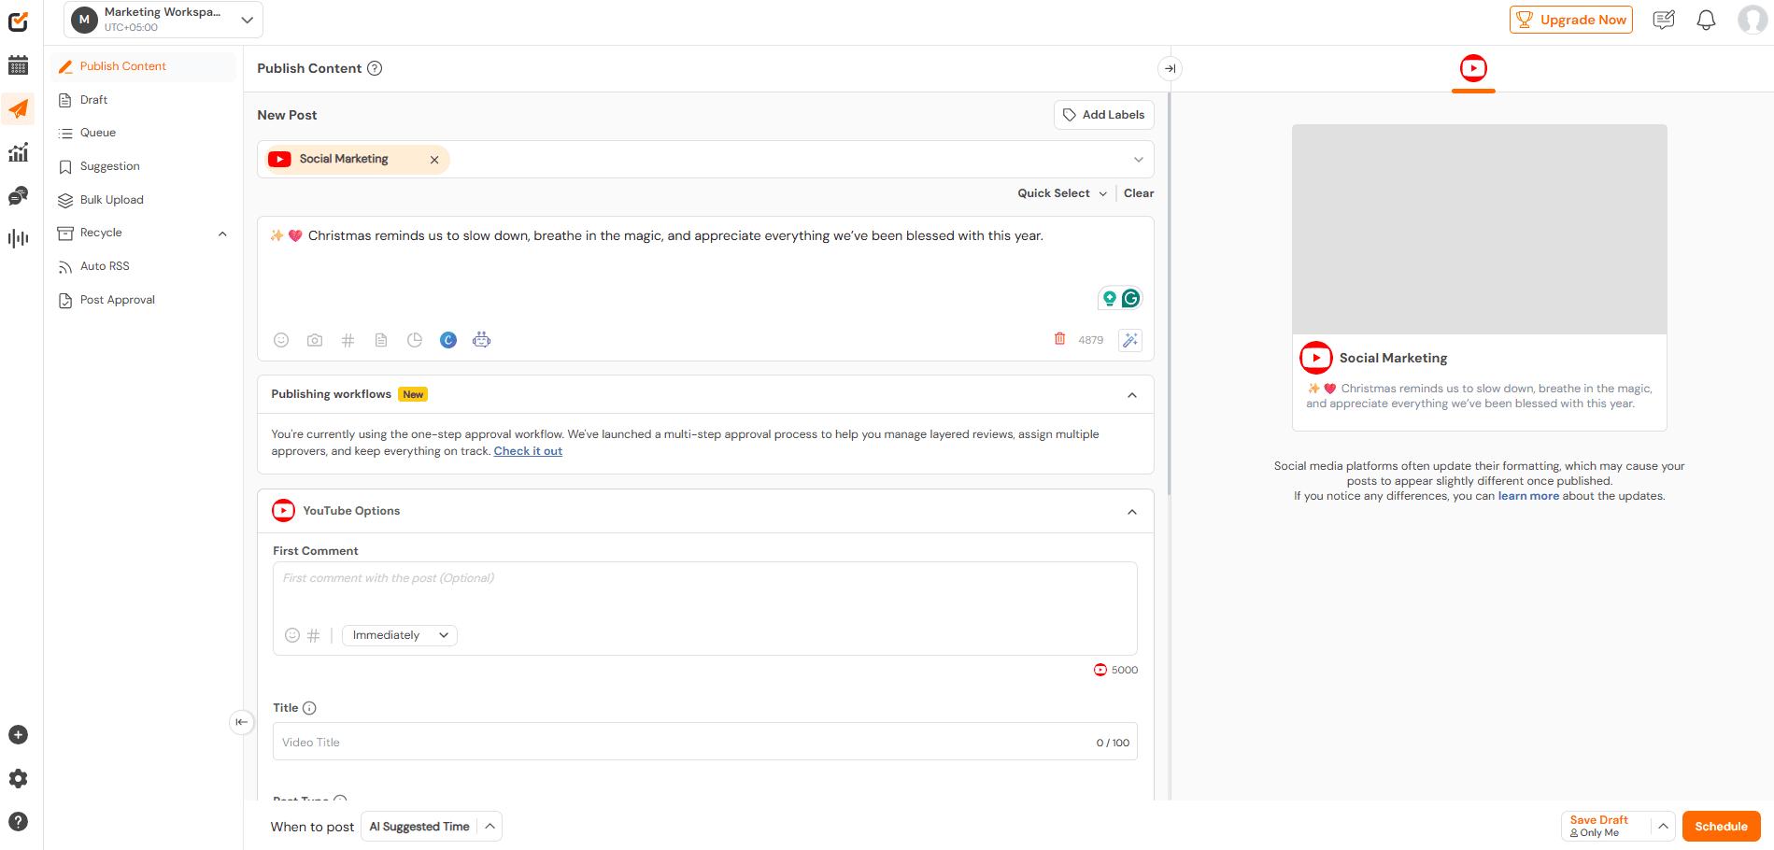1774x850 pixels.
Task: Open the calendar planner from the sidebar
Action: 18,65
